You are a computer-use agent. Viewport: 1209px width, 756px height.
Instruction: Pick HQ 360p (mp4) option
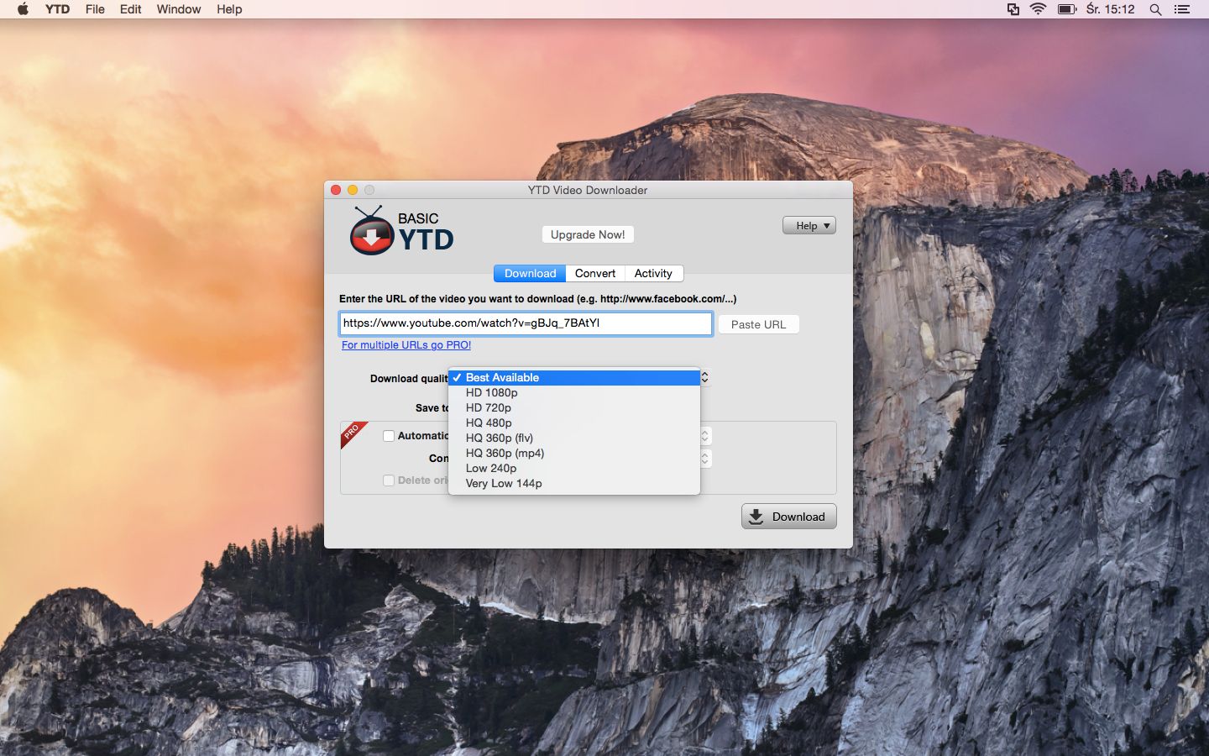point(574,453)
